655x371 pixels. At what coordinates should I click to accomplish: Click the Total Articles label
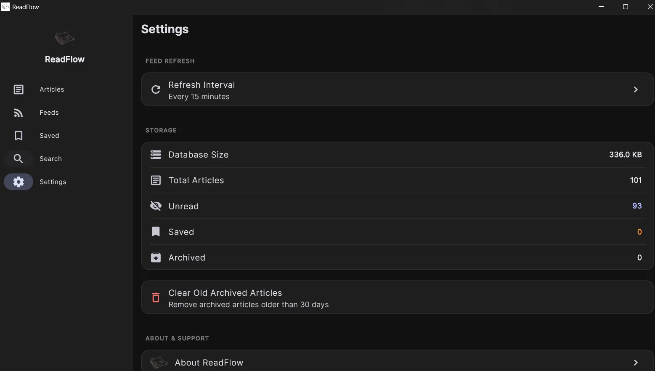[196, 180]
